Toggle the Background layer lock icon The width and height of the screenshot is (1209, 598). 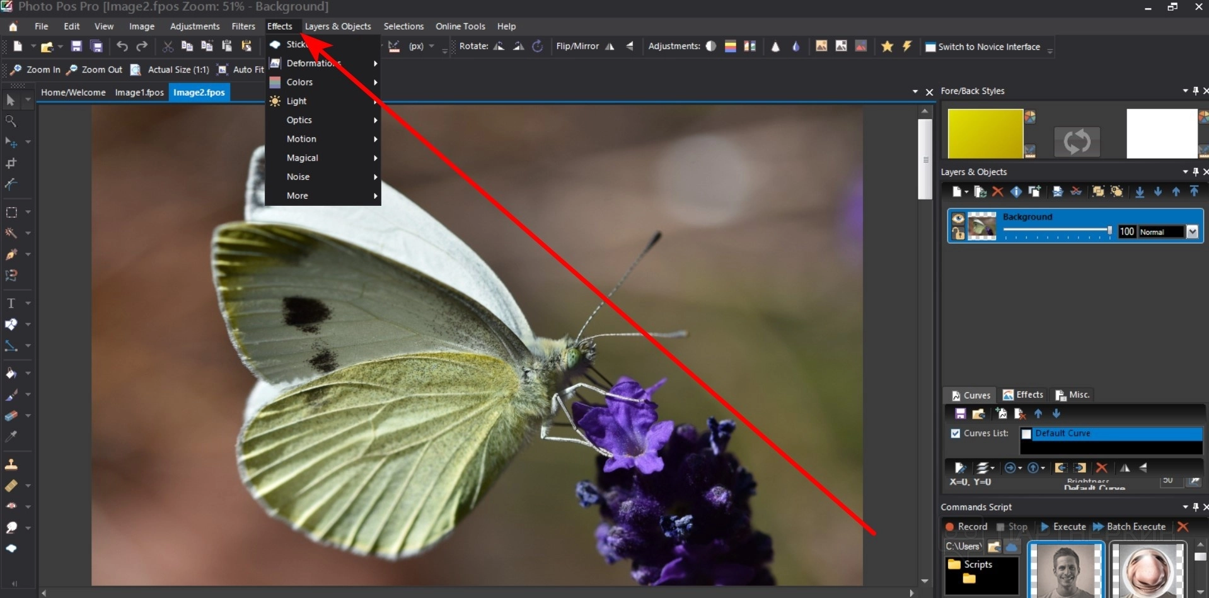pyautogui.click(x=958, y=234)
